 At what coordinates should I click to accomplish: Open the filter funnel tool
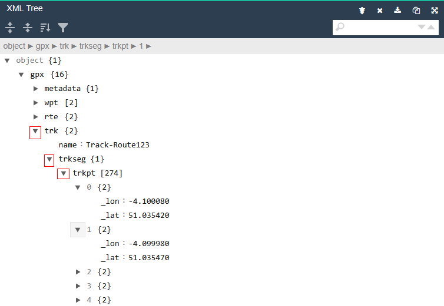coord(63,28)
